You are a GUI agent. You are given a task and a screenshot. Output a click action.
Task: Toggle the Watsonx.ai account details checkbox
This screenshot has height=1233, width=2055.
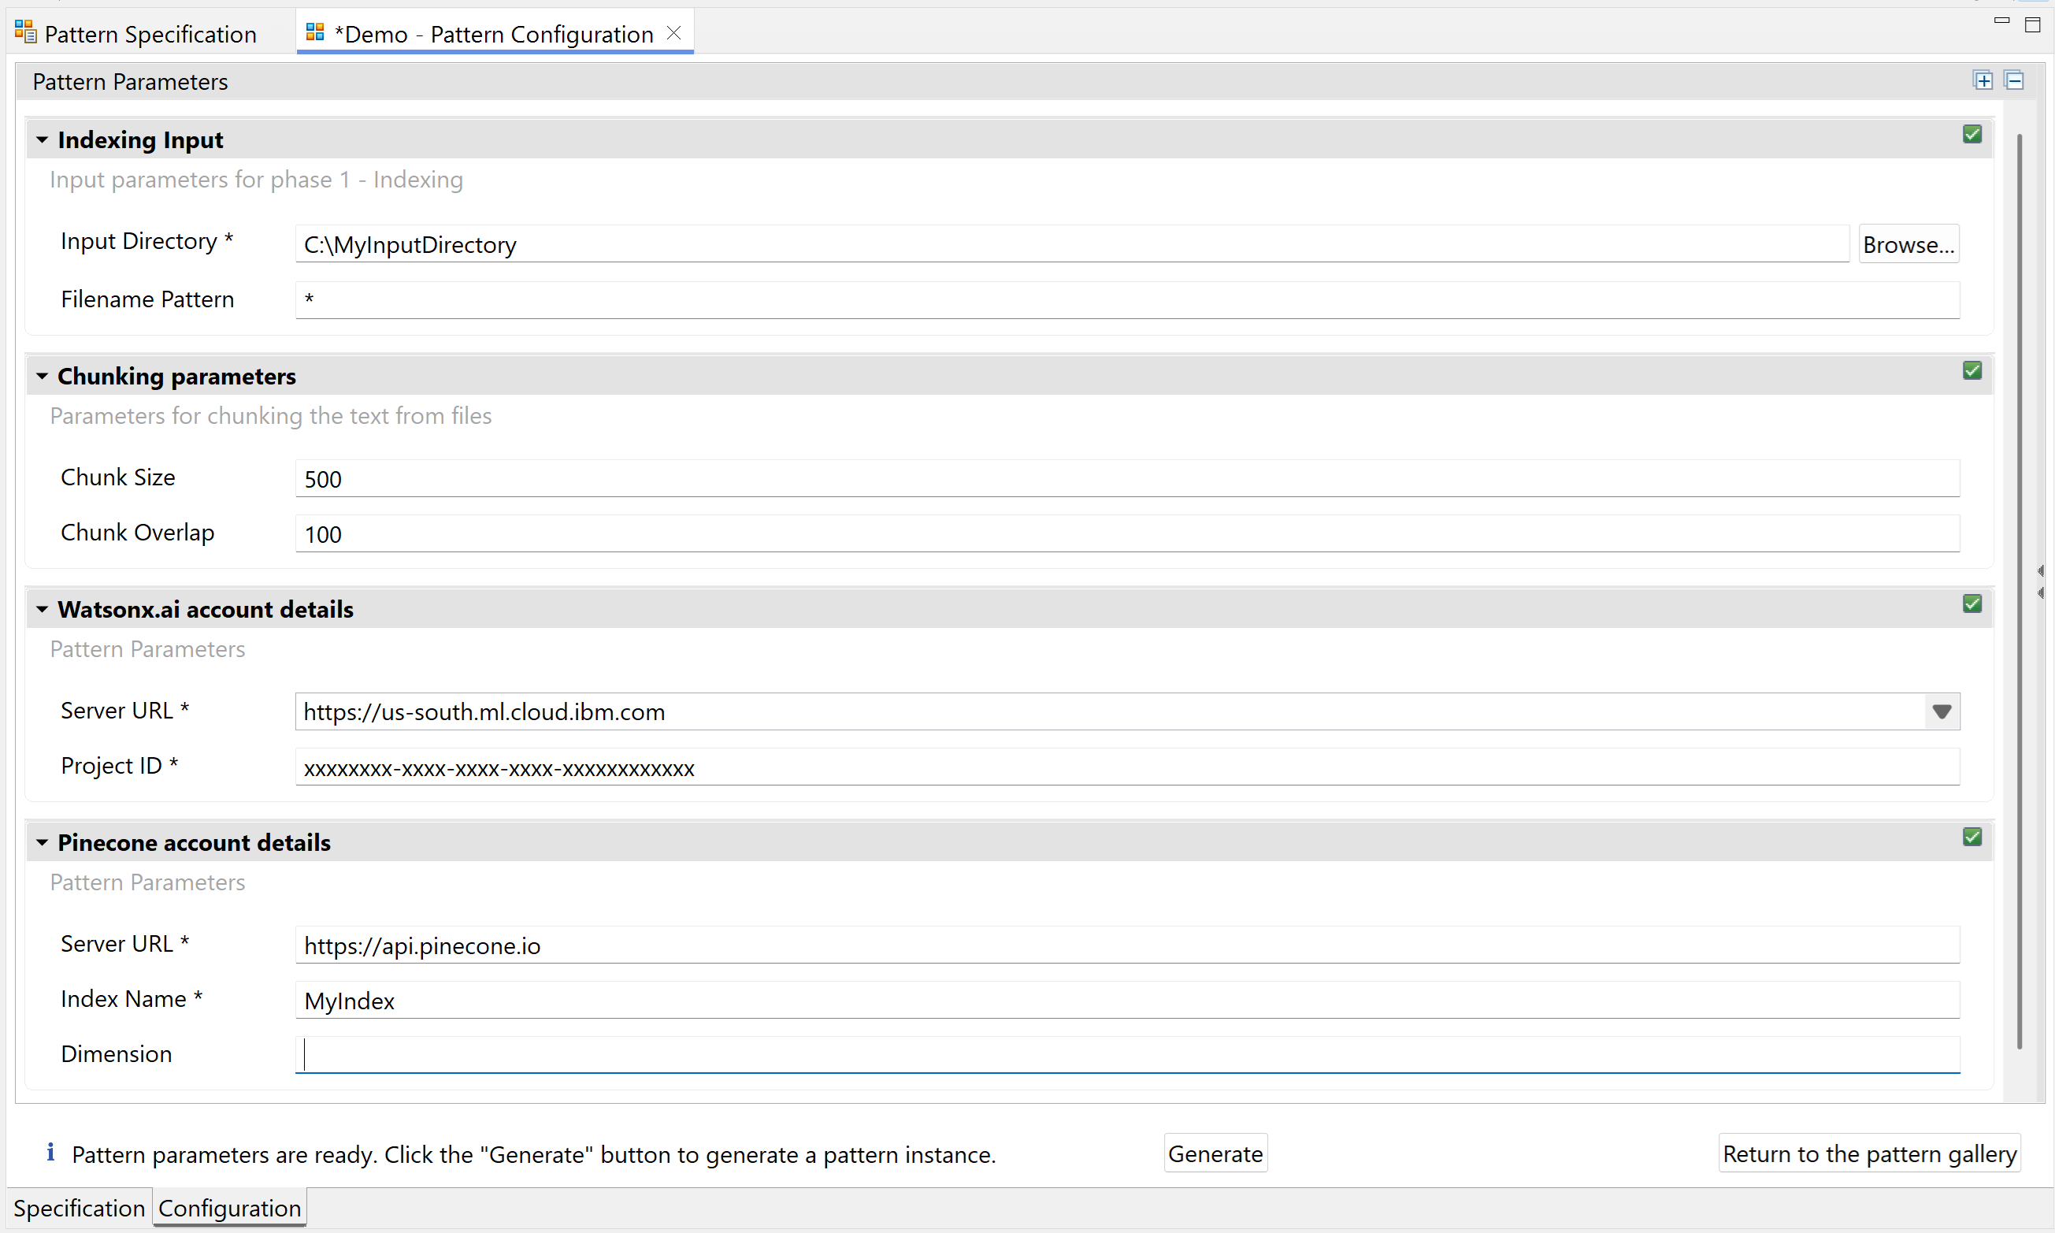[1972, 604]
